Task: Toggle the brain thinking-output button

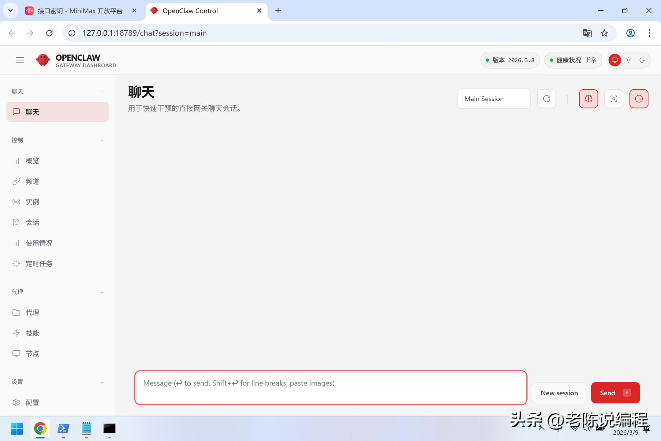Action: click(x=588, y=99)
